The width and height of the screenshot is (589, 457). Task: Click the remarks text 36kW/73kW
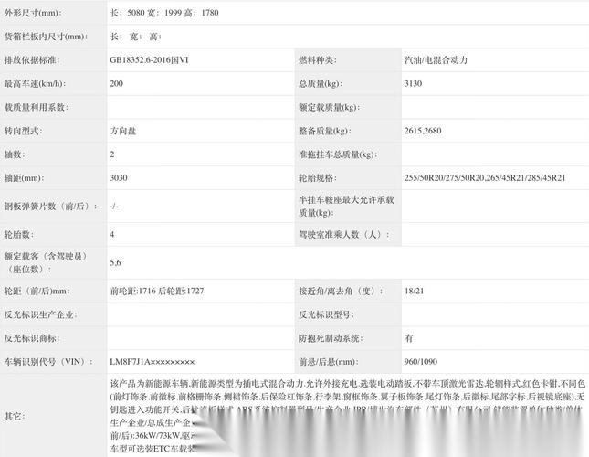[x=157, y=436]
